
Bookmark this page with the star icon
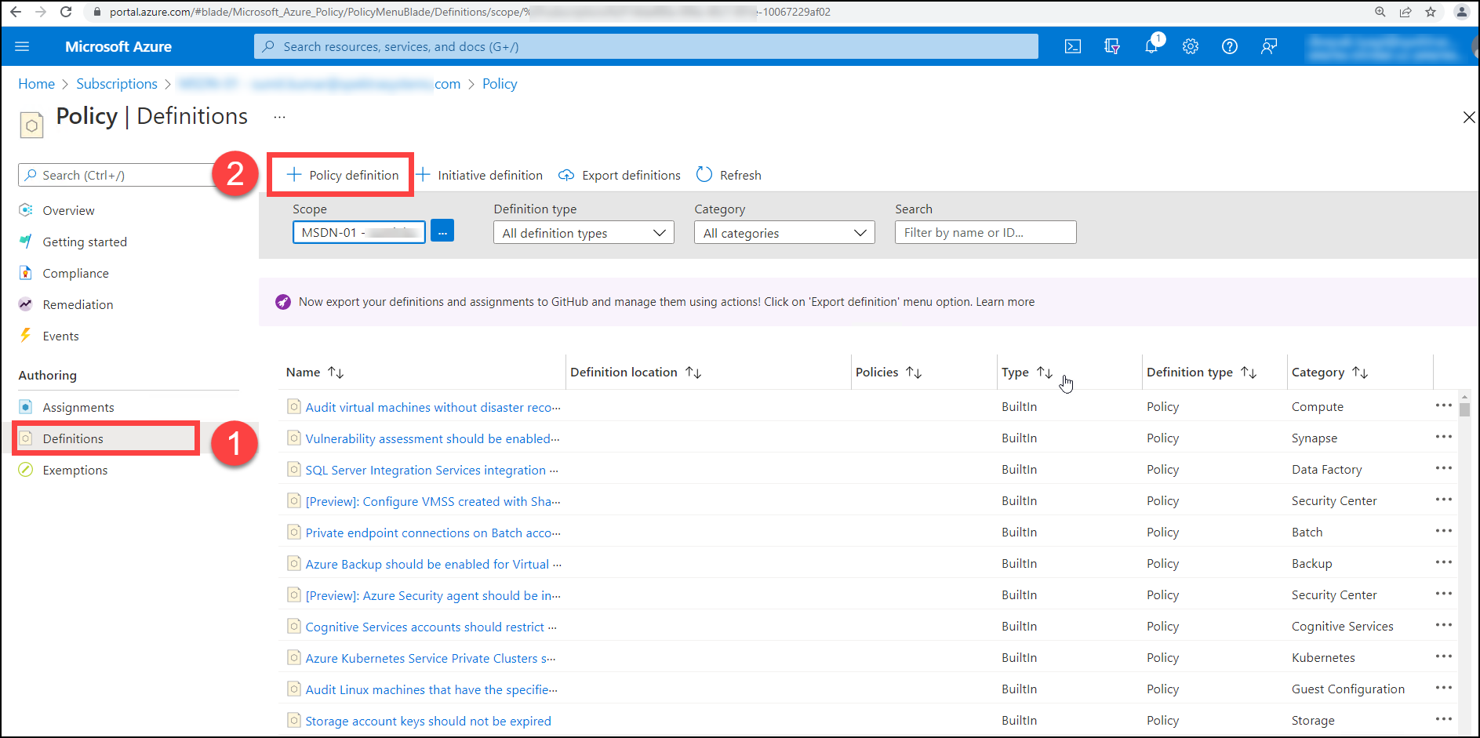point(1431,12)
